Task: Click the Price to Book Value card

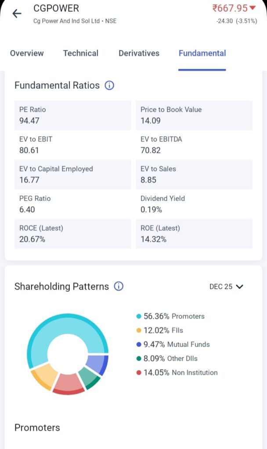Action: [x=194, y=115]
